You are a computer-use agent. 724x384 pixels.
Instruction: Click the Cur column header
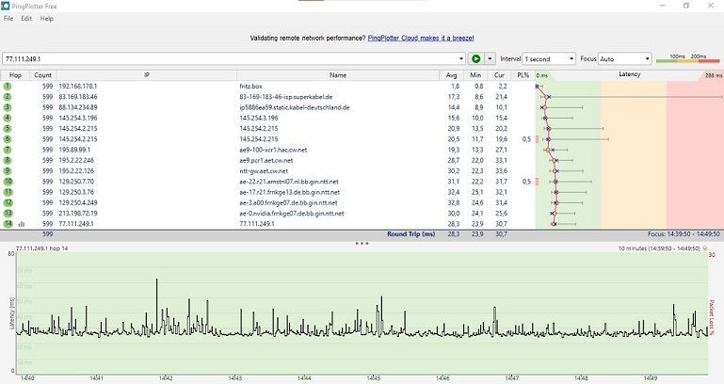[x=499, y=74]
